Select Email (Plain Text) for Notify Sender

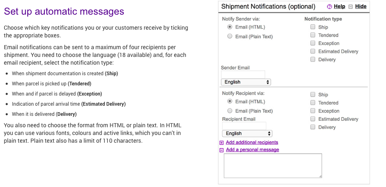click(230, 37)
